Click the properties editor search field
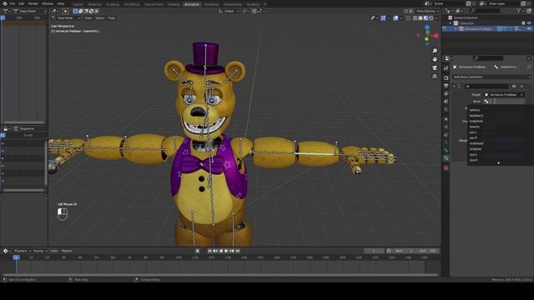Screen dimensions: 534x300 487,58
